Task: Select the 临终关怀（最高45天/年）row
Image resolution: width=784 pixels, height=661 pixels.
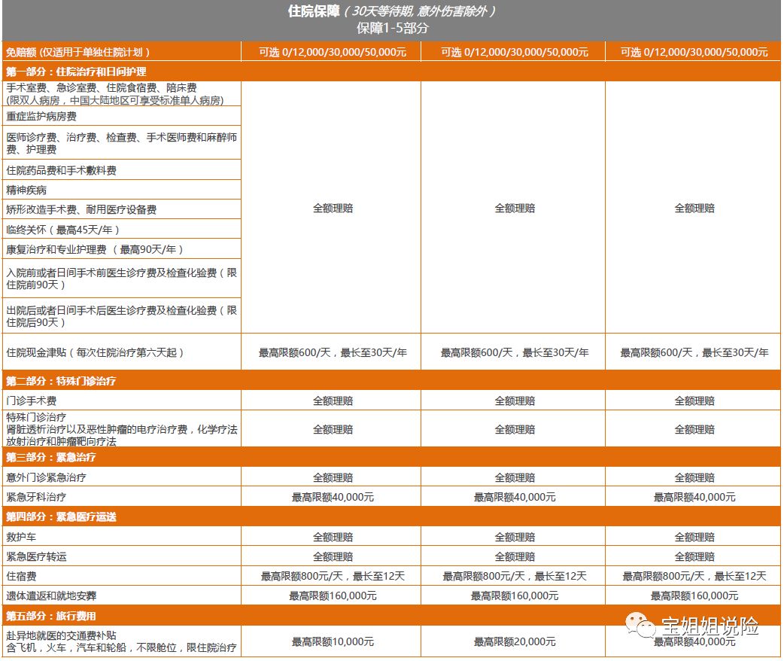Action: coord(121,229)
